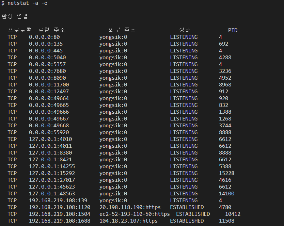Click PID value 4780
Screen dimensions: 284x226
tap(225, 207)
